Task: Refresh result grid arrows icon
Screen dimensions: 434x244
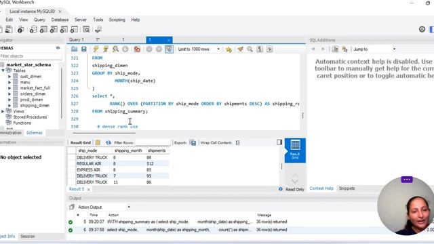Action: point(108,143)
